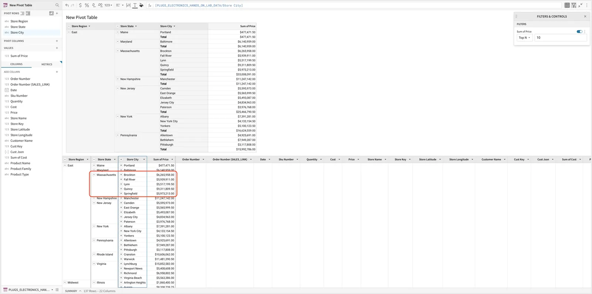This screenshot has height=294, width=592.
Task: Open the Sum of Price filter options menu
Action: [x=585, y=31]
